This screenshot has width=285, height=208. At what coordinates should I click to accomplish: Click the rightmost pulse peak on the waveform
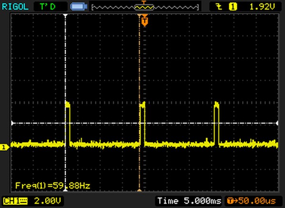(x=216, y=103)
